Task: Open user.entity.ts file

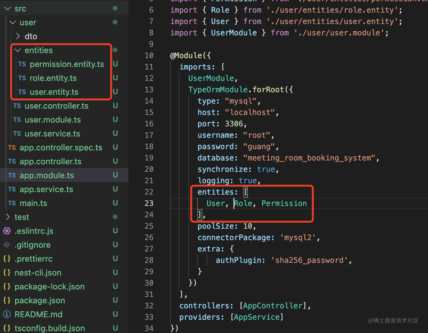Action: (x=54, y=92)
